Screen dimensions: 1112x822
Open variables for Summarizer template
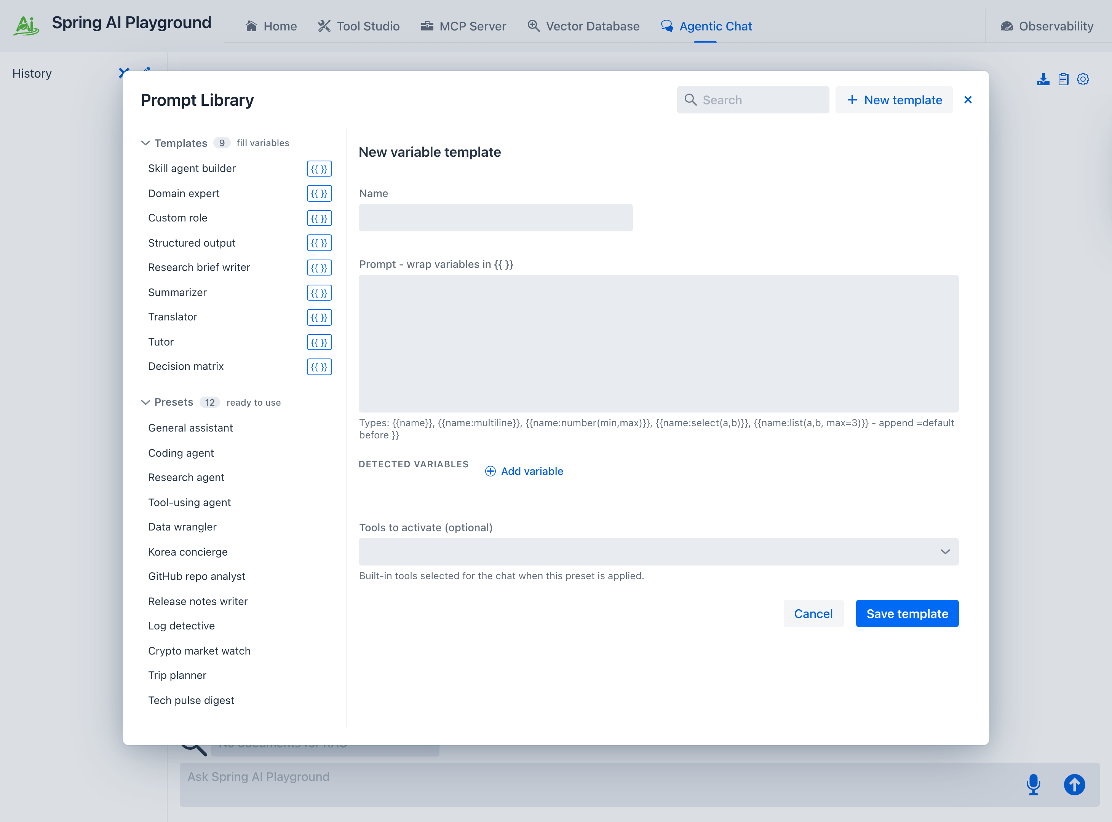click(x=319, y=293)
